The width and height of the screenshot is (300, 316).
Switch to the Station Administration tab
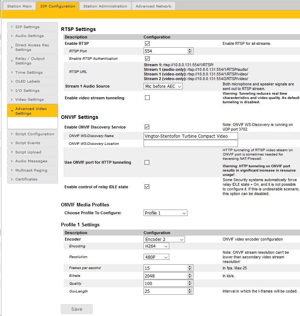(x=104, y=6)
